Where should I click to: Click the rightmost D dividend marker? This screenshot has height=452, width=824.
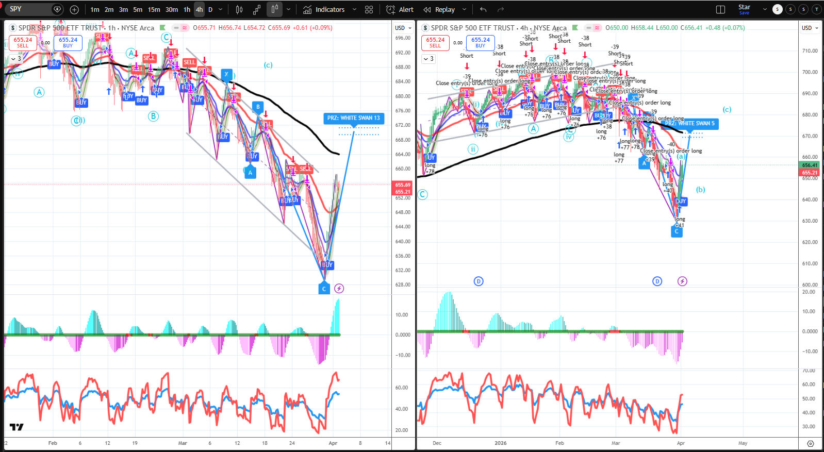click(657, 281)
